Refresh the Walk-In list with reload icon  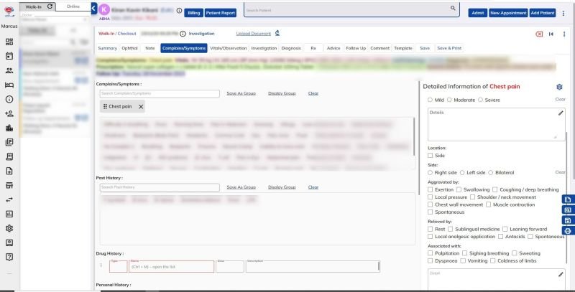pyautogui.click(x=50, y=6)
